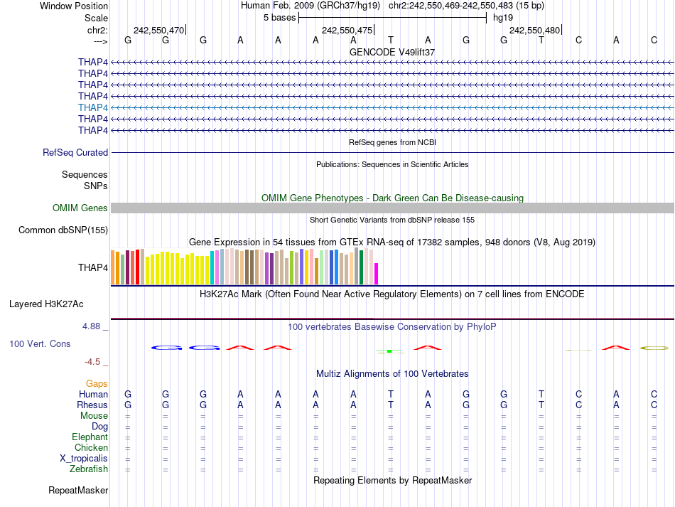The image size is (675, 507).
Task: Click the -4.5 conservation scale minimum
Action: point(92,362)
